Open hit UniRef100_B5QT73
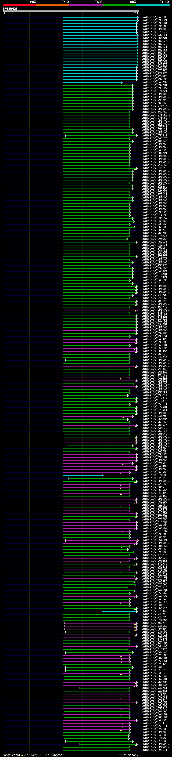172x757 pixels. click(x=154, y=41)
